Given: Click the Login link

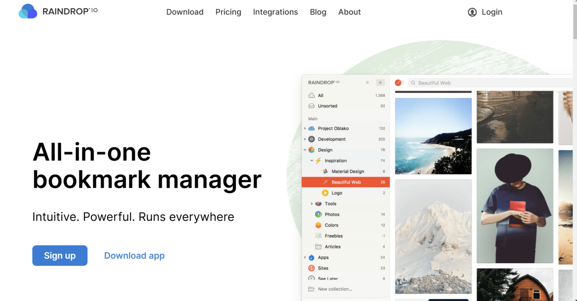Looking at the screenshot, I should tap(492, 12).
